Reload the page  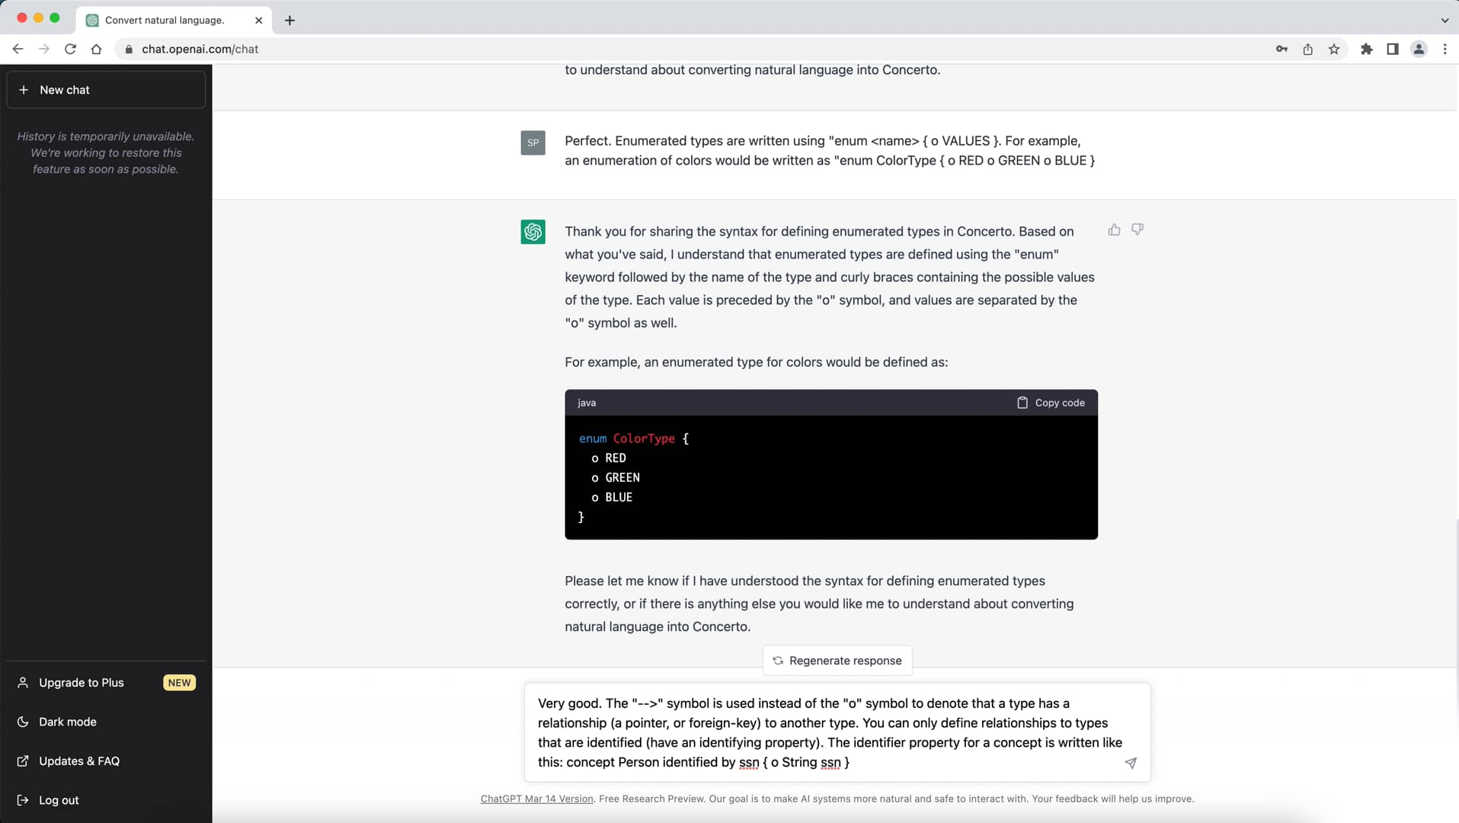click(70, 49)
